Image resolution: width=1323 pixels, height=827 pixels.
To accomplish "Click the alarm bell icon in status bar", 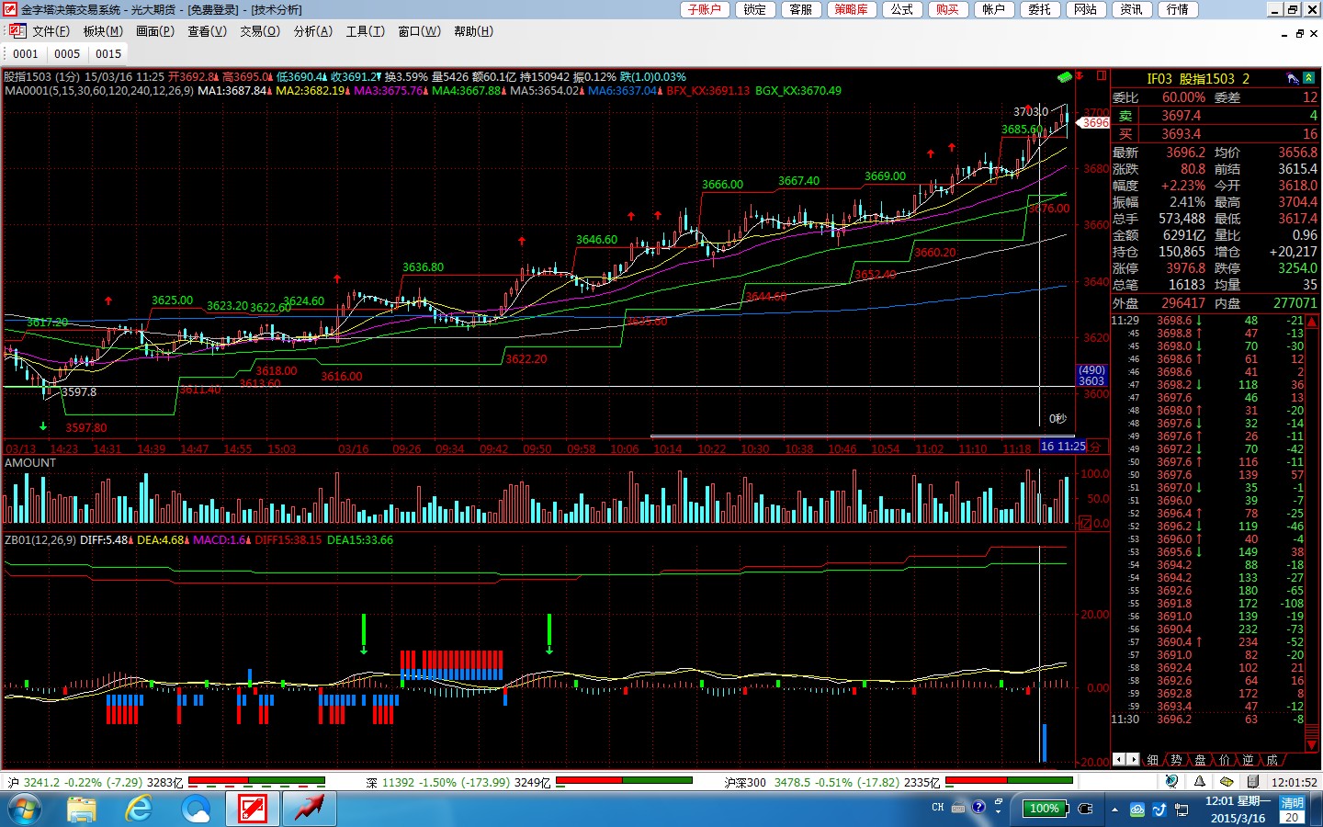I will 1200,781.
